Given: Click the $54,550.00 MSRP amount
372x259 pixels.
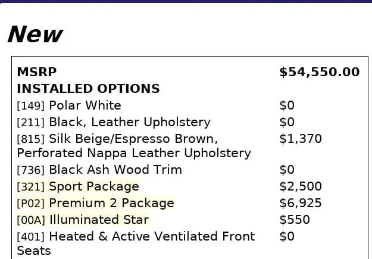Looking at the screenshot, I should (x=319, y=72).
